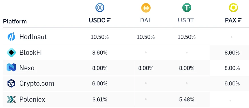The image size is (249, 108).
Task: Select the USDT column header
Action: click(186, 20)
